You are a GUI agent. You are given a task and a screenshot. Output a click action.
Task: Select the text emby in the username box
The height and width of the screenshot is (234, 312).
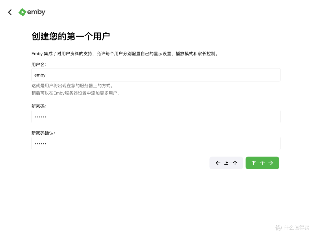tap(40, 75)
